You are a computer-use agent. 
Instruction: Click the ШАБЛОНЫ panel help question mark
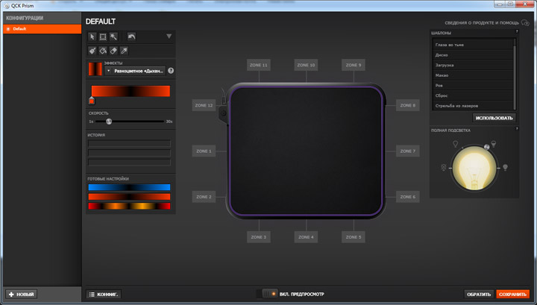[517, 31]
